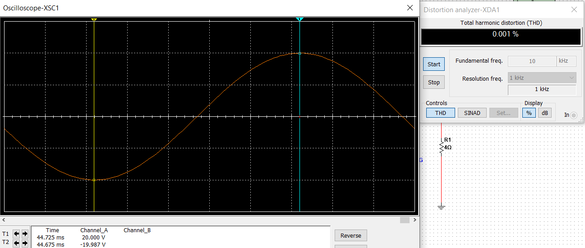Image resolution: width=585 pixels, height=248 pixels.
Task: Click Channel_A value 20.000 V
Action: click(x=93, y=237)
